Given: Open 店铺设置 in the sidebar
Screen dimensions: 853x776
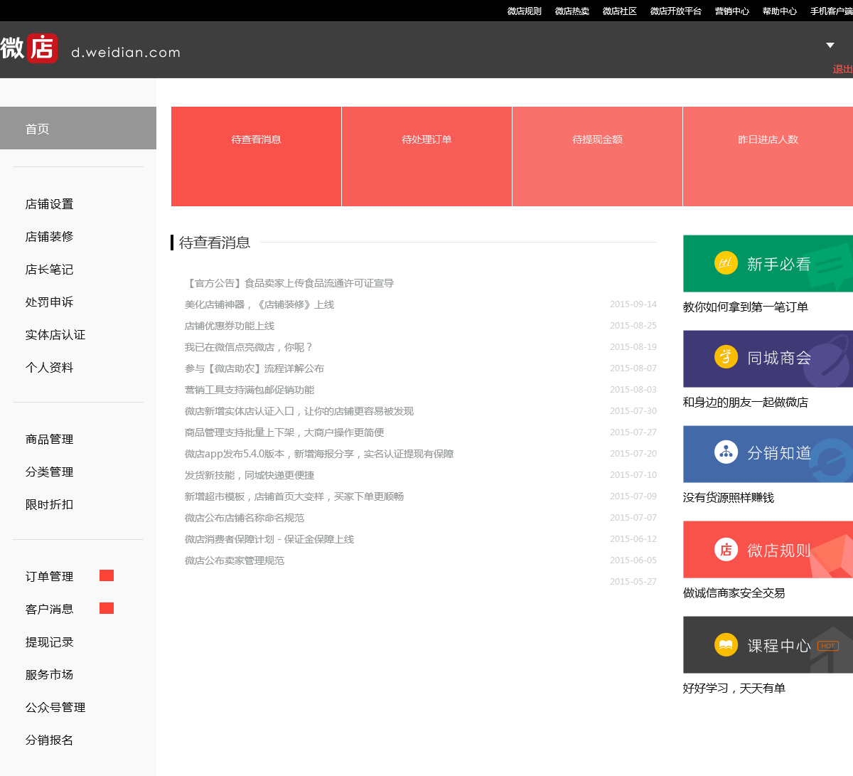Looking at the screenshot, I should [x=50, y=204].
